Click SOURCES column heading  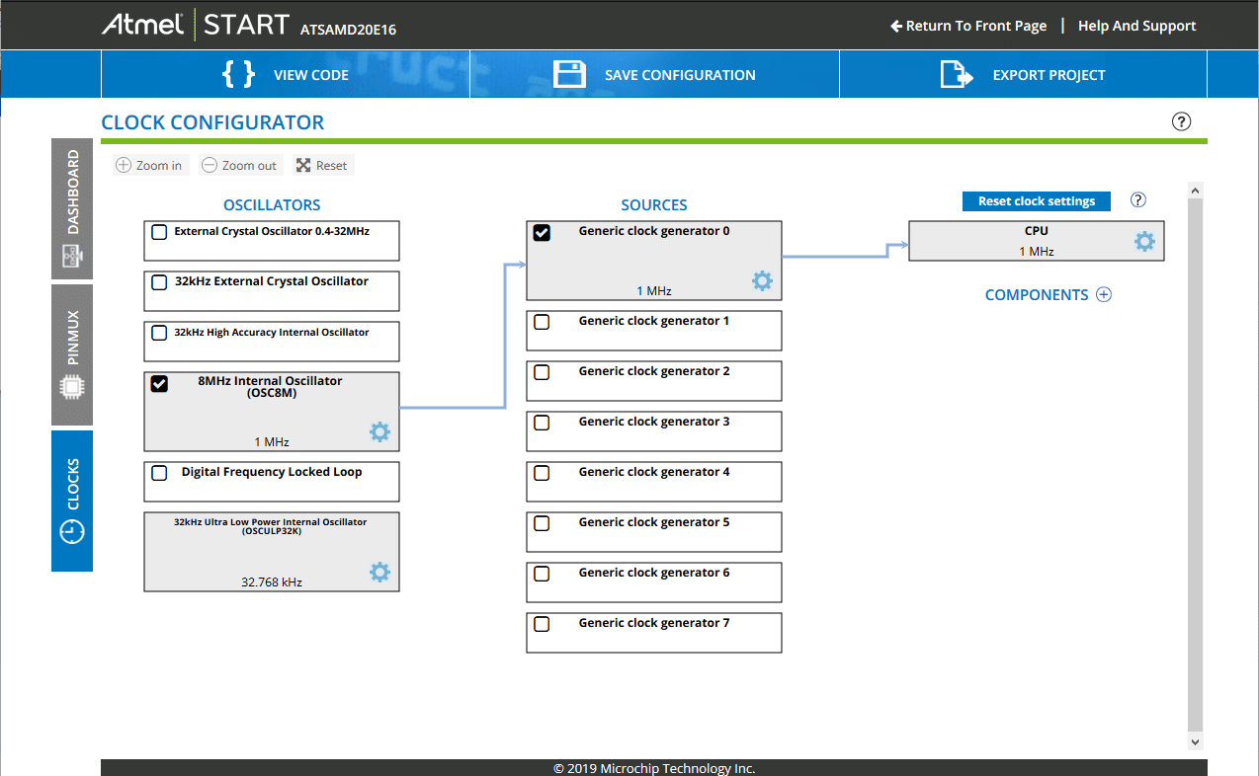pos(654,205)
